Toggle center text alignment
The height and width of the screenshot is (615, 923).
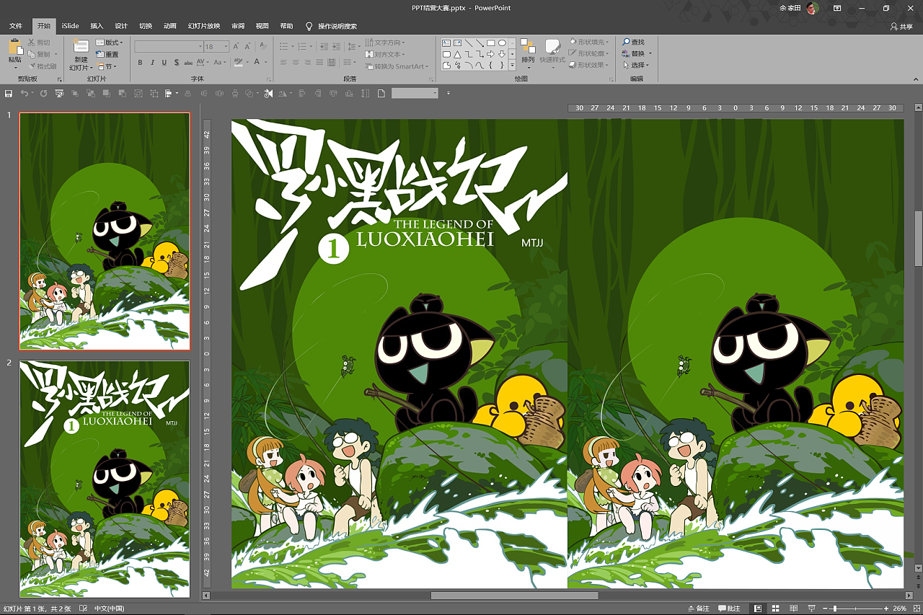(x=296, y=63)
